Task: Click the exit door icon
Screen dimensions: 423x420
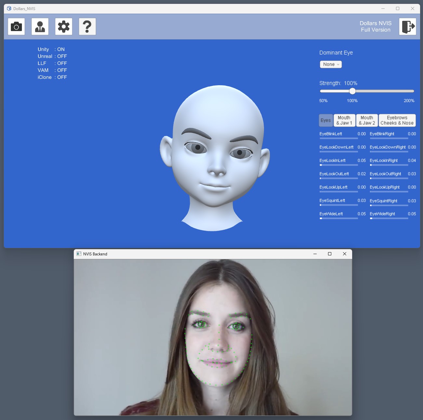Action: point(408,27)
